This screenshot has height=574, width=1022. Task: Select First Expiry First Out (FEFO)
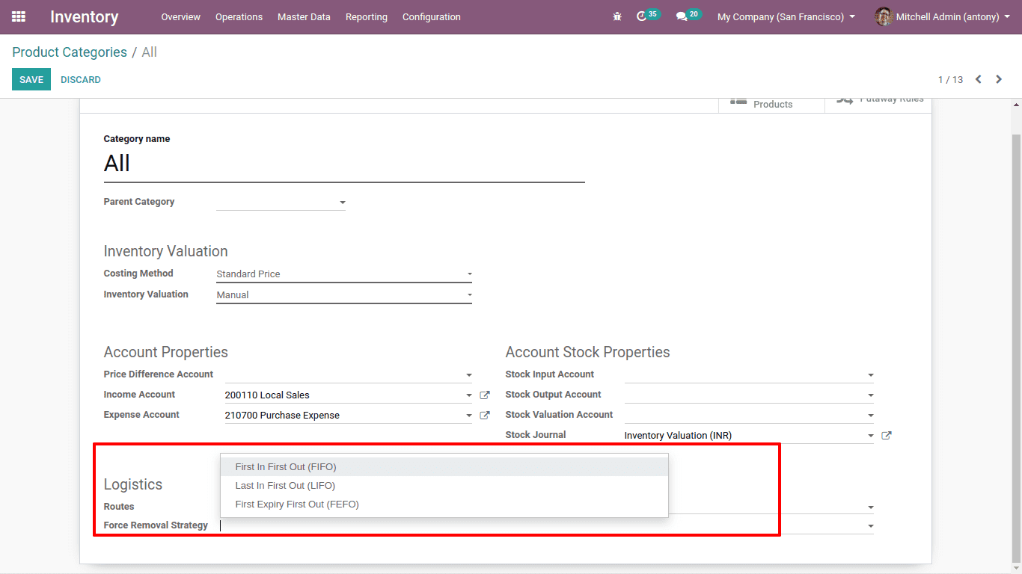point(444,504)
